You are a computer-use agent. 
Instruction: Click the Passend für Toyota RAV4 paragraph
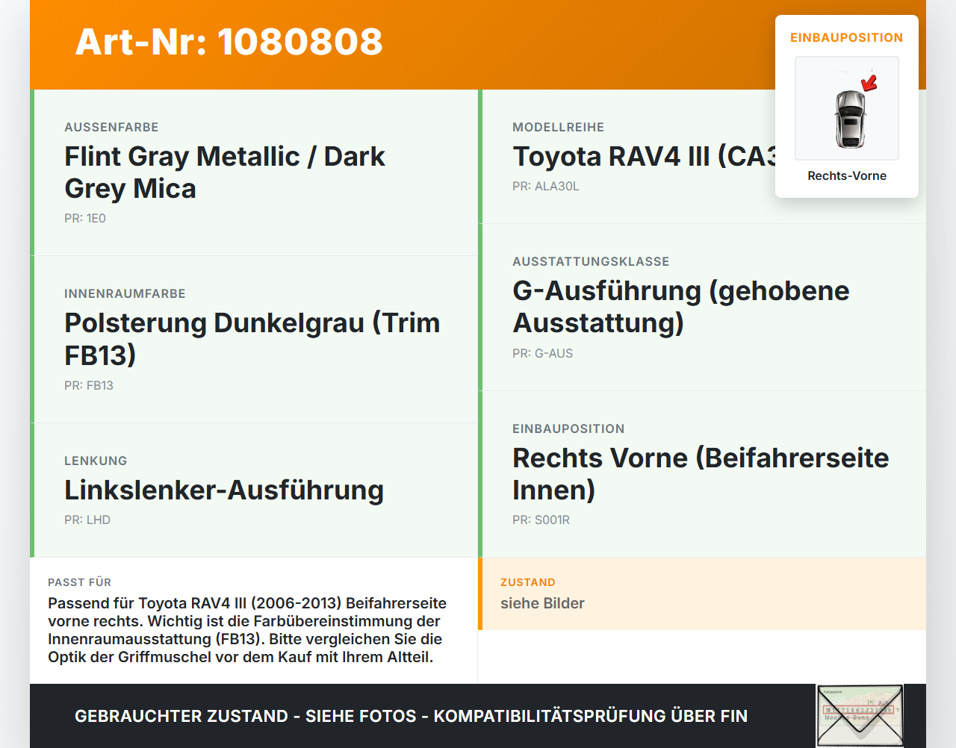click(x=247, y=630)
